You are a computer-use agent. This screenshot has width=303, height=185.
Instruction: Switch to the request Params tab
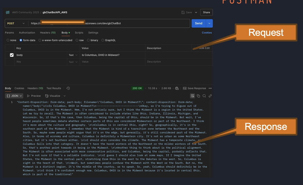pos(9,33)
